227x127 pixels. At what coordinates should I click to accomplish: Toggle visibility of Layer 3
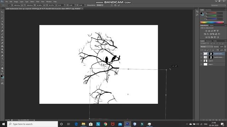point(201,61)
